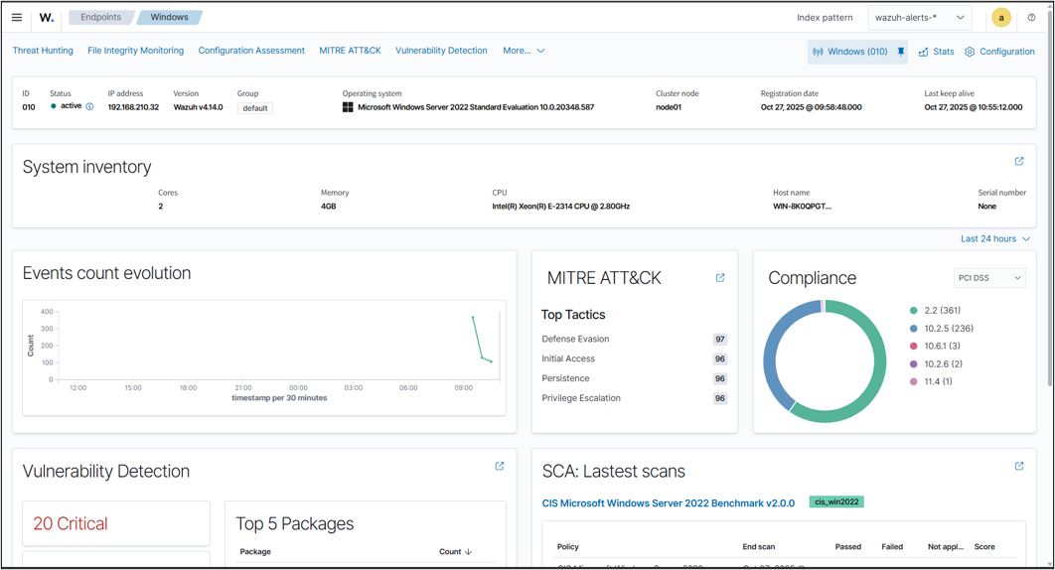The width and height of the screenshot is (1055, 570).
Task: Open the Threat Hunting tab
Action: (43, 51)
